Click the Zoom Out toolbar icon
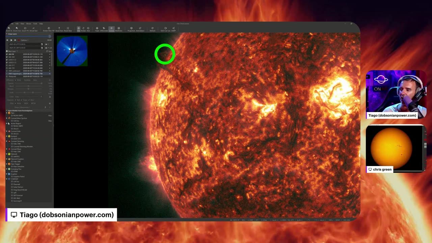The height and width of the screenshot is (243, 432). [17, 29]
